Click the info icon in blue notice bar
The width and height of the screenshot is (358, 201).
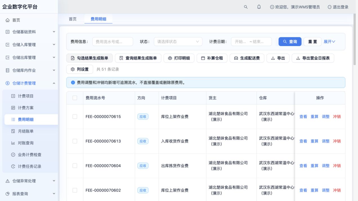click(x=73, y=83)
